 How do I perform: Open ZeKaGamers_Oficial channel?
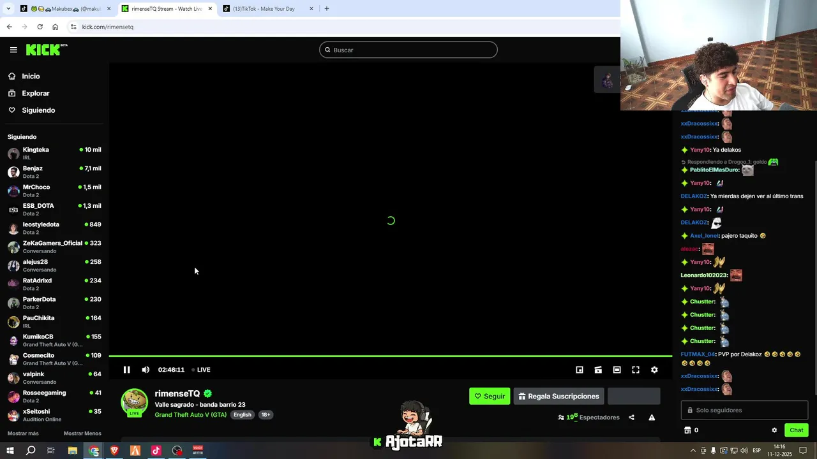(x=54, y=247)
